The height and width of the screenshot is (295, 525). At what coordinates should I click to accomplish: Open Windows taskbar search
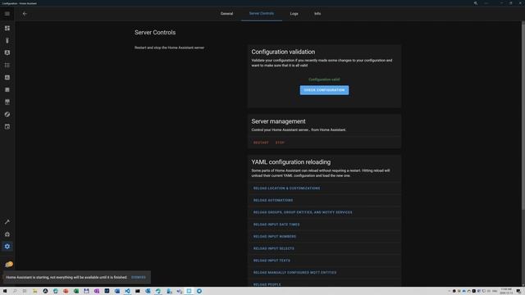pos(15,291)
